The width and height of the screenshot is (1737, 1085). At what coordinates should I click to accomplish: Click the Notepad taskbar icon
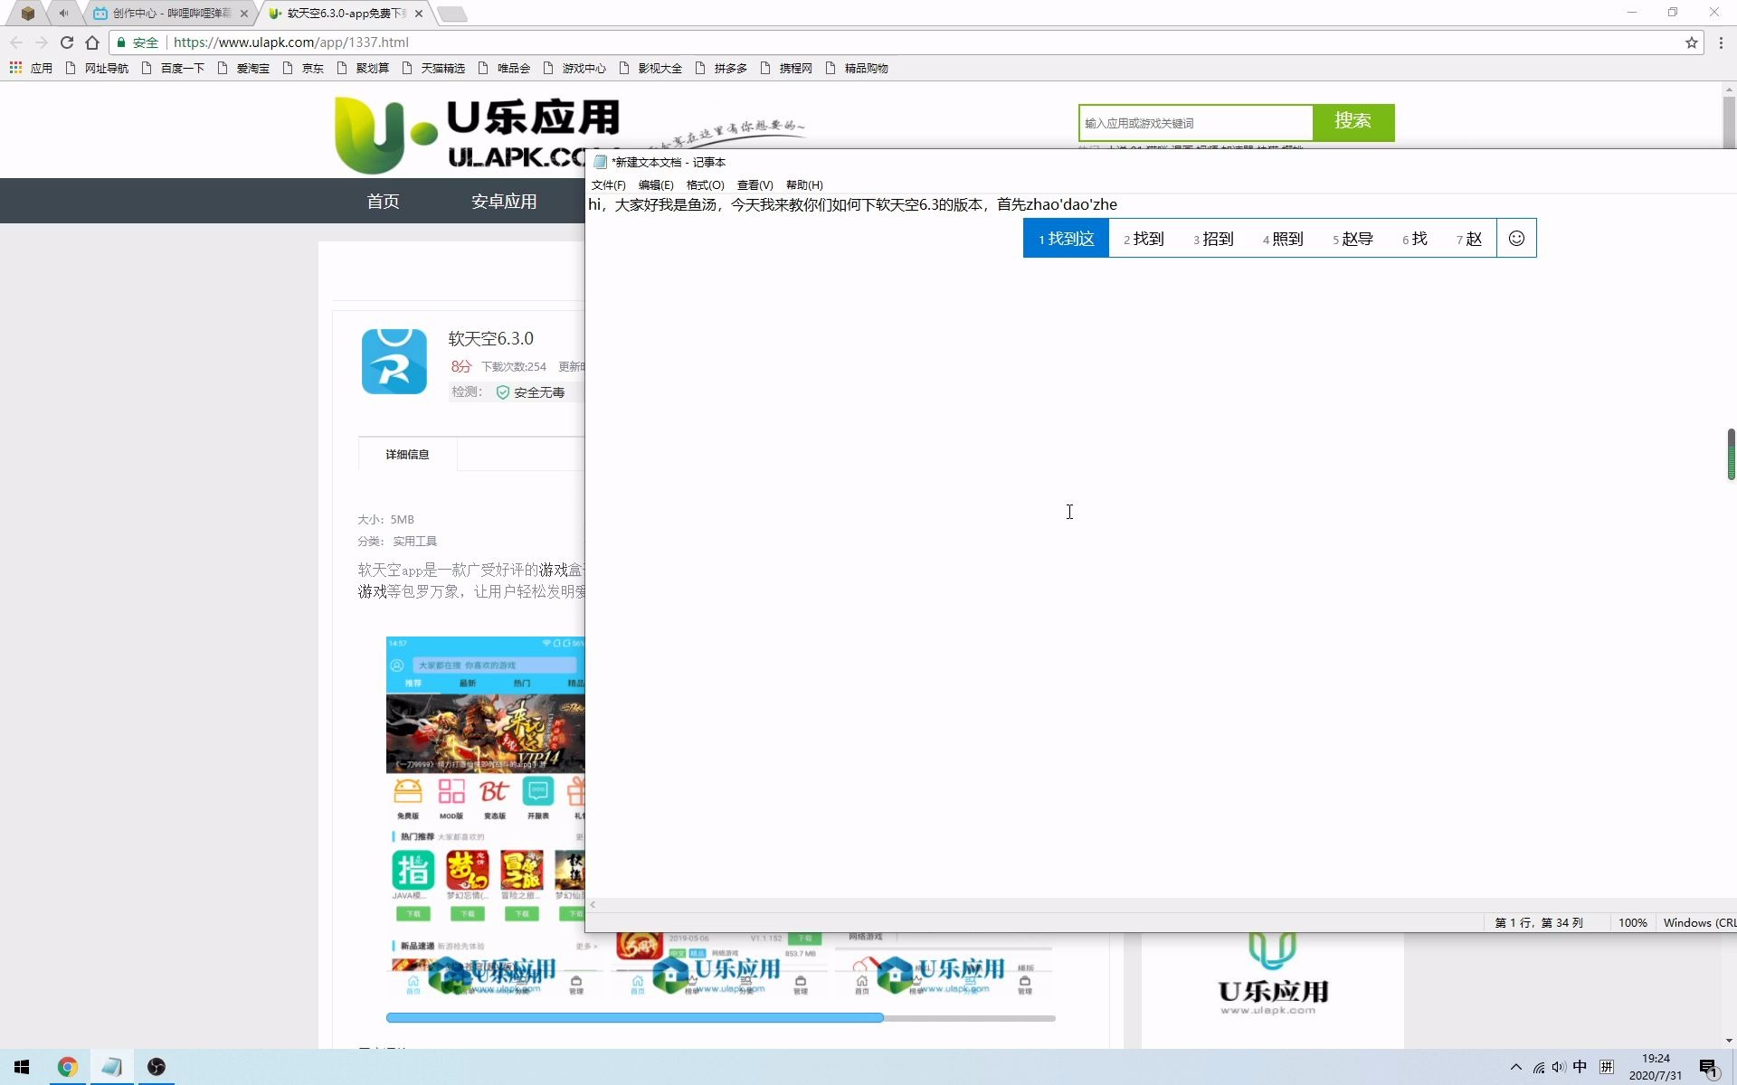[x=111, y=1067]
